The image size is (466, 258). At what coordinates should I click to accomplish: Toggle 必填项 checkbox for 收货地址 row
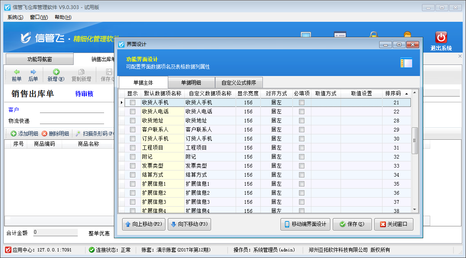click(301, 121)
